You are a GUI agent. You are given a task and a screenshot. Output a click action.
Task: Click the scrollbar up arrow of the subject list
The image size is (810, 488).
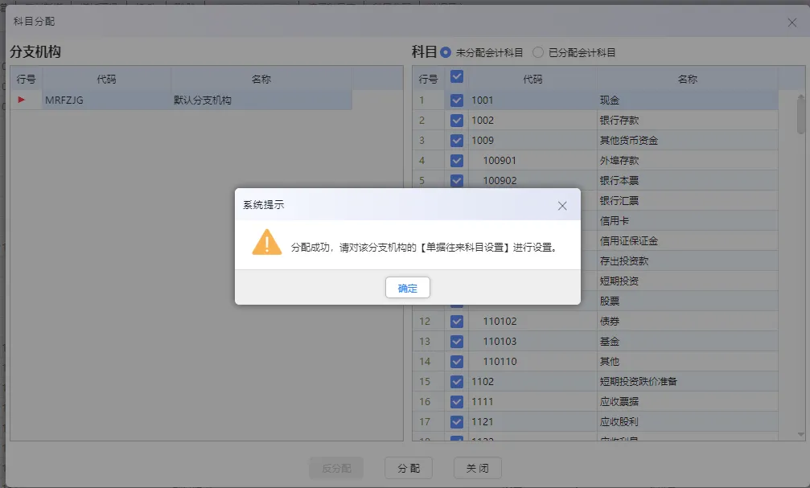[x=800, y=96]
